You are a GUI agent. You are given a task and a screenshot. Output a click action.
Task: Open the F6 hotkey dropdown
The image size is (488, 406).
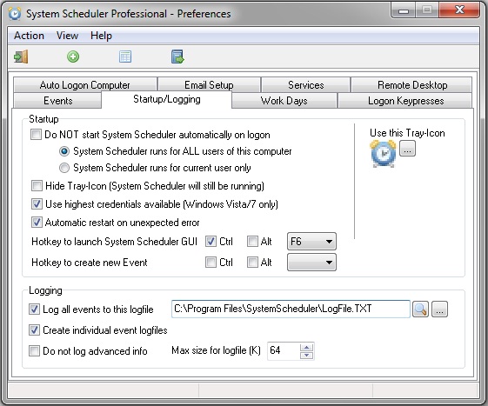pyautogui.click(x=311, y=242)
